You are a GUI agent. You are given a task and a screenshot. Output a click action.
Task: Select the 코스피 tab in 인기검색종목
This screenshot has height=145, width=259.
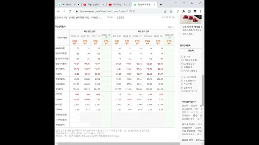(191, 51)
